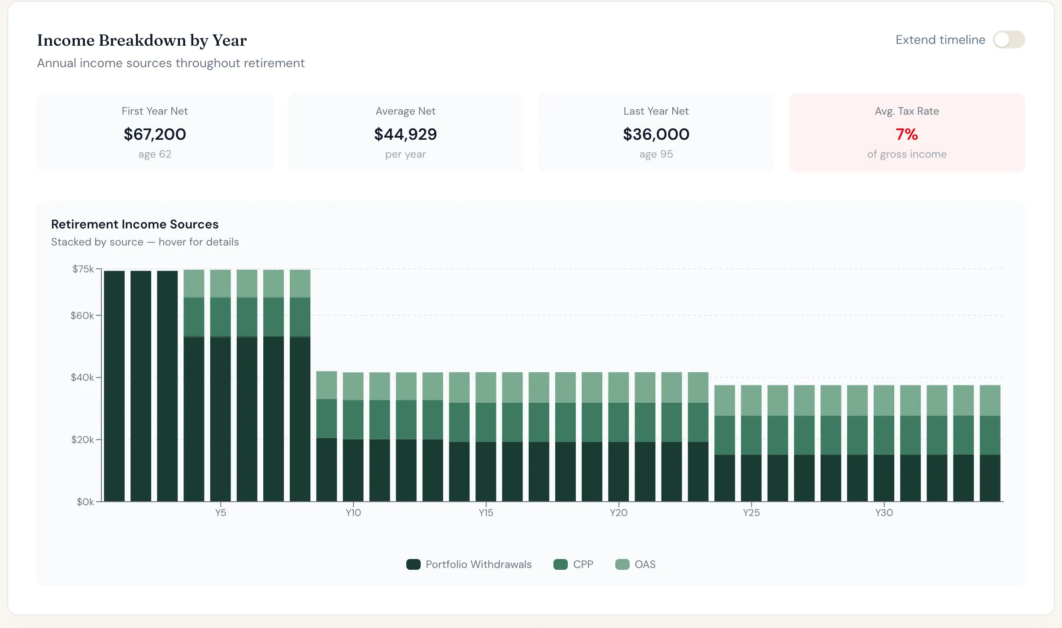Viewport: 1062px width, 628px height.
Task: Click the 'of gross income' caption
Action: (x=907, y=154)
